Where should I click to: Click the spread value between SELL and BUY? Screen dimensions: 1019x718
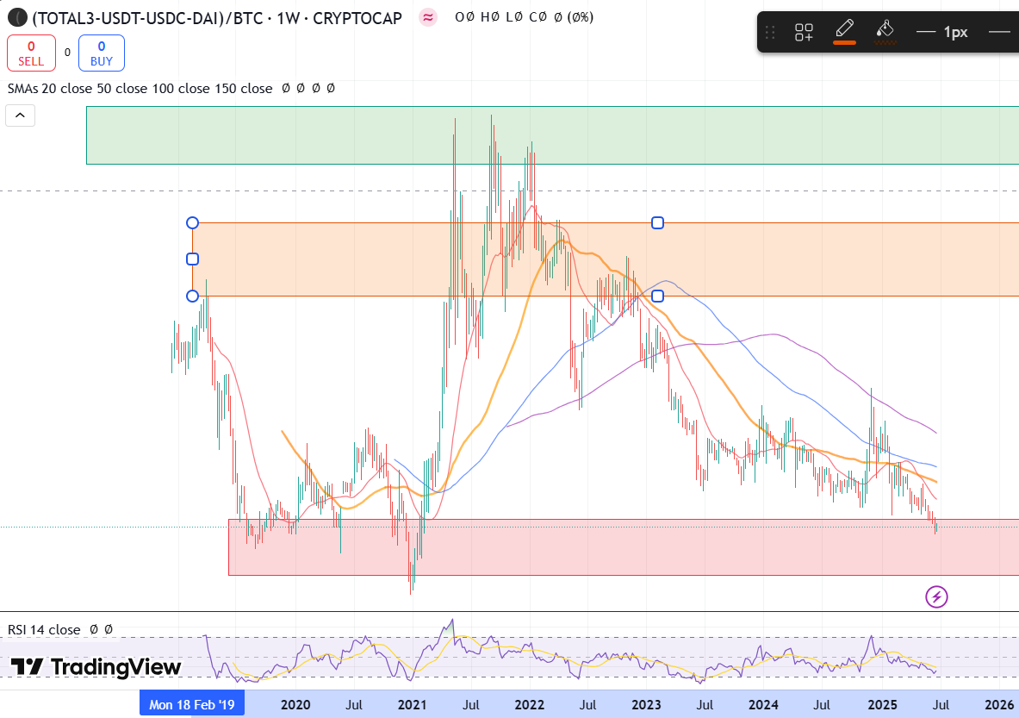(x=67, y=53)
